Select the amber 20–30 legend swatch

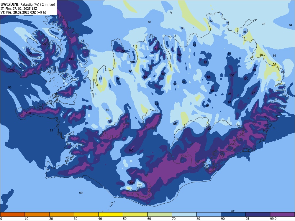(x=62, y=215)
